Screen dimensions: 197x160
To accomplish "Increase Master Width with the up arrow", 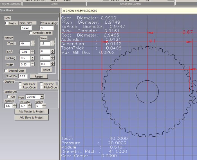I will pyautogui.click(x=32, y=63).
